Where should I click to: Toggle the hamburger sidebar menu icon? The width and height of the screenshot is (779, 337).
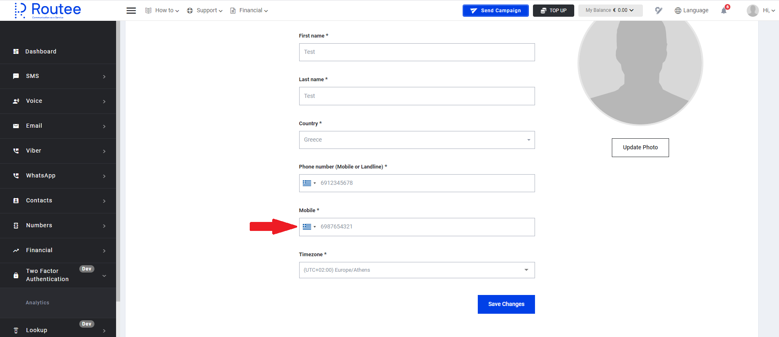coord(131,11)
